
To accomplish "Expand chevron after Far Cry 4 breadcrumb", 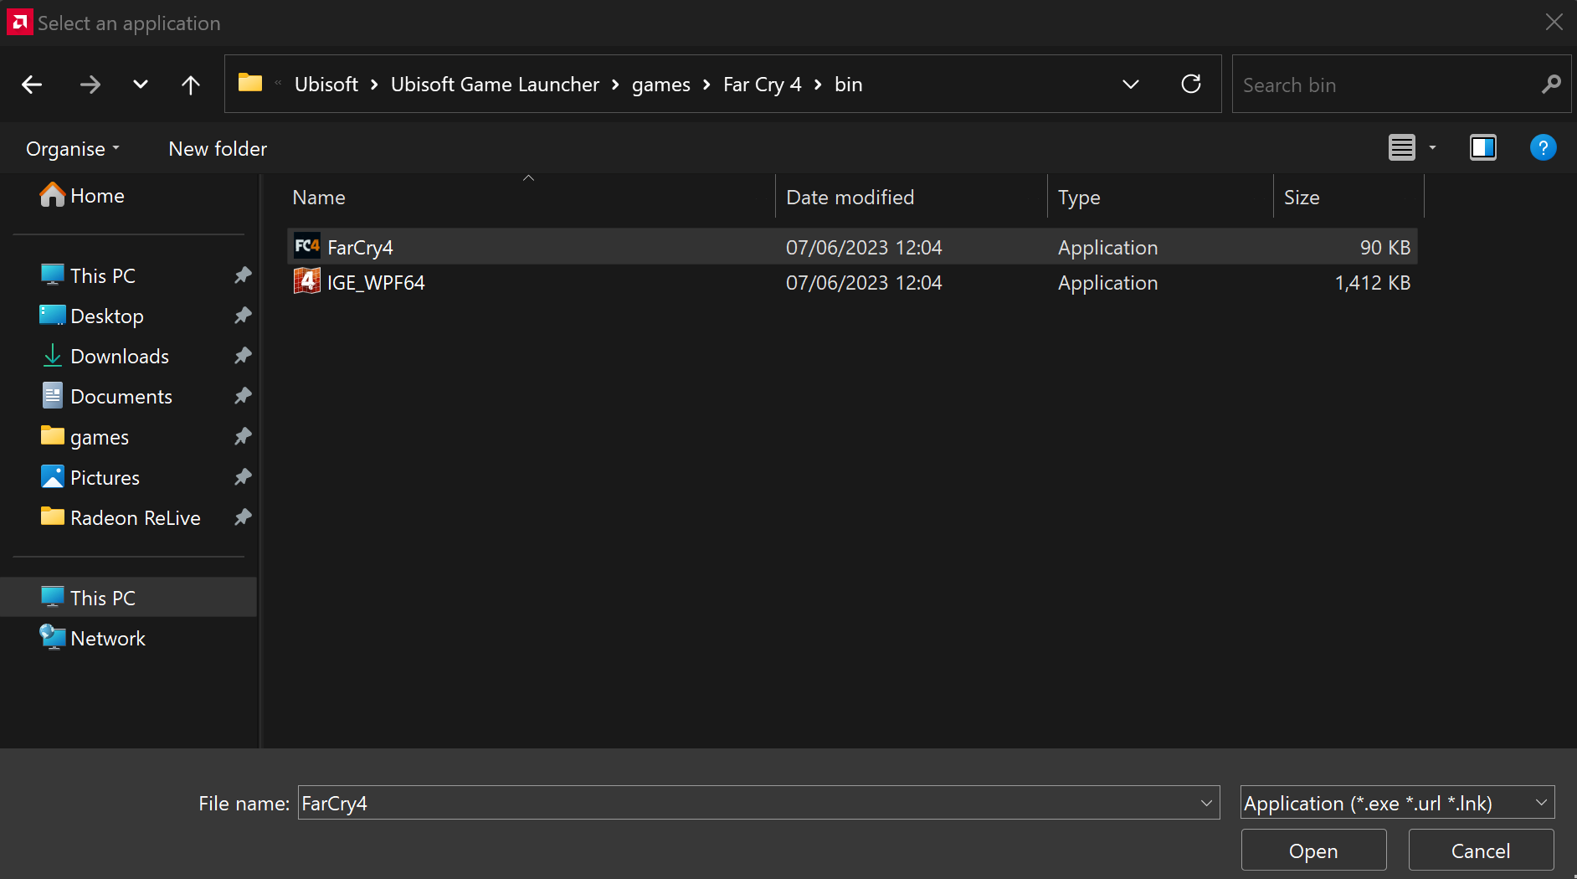I will (x=818, y=85).
